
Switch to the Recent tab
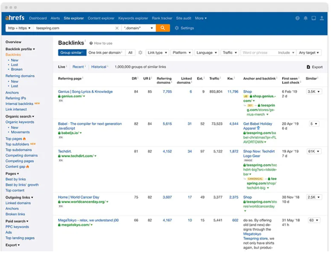(x=78, y=67)
